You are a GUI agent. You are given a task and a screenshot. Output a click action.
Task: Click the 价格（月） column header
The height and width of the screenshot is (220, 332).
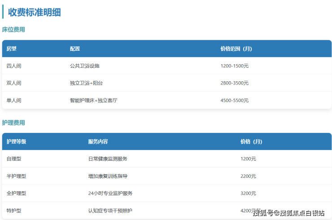(x=251, y=141)
